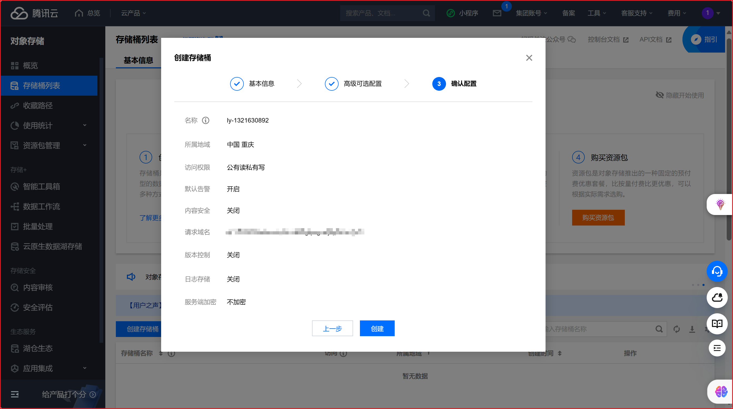733x409 pixels.
Task: Open 收藏路径 sidebar item
Action: click(38, 106)
